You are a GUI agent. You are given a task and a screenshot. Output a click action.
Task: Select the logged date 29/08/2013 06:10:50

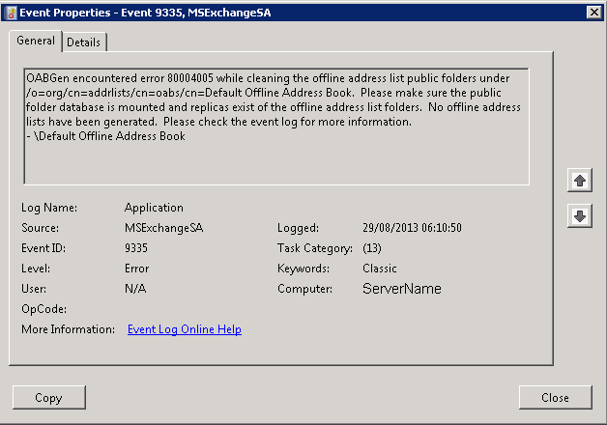click(x=412, y=228)
